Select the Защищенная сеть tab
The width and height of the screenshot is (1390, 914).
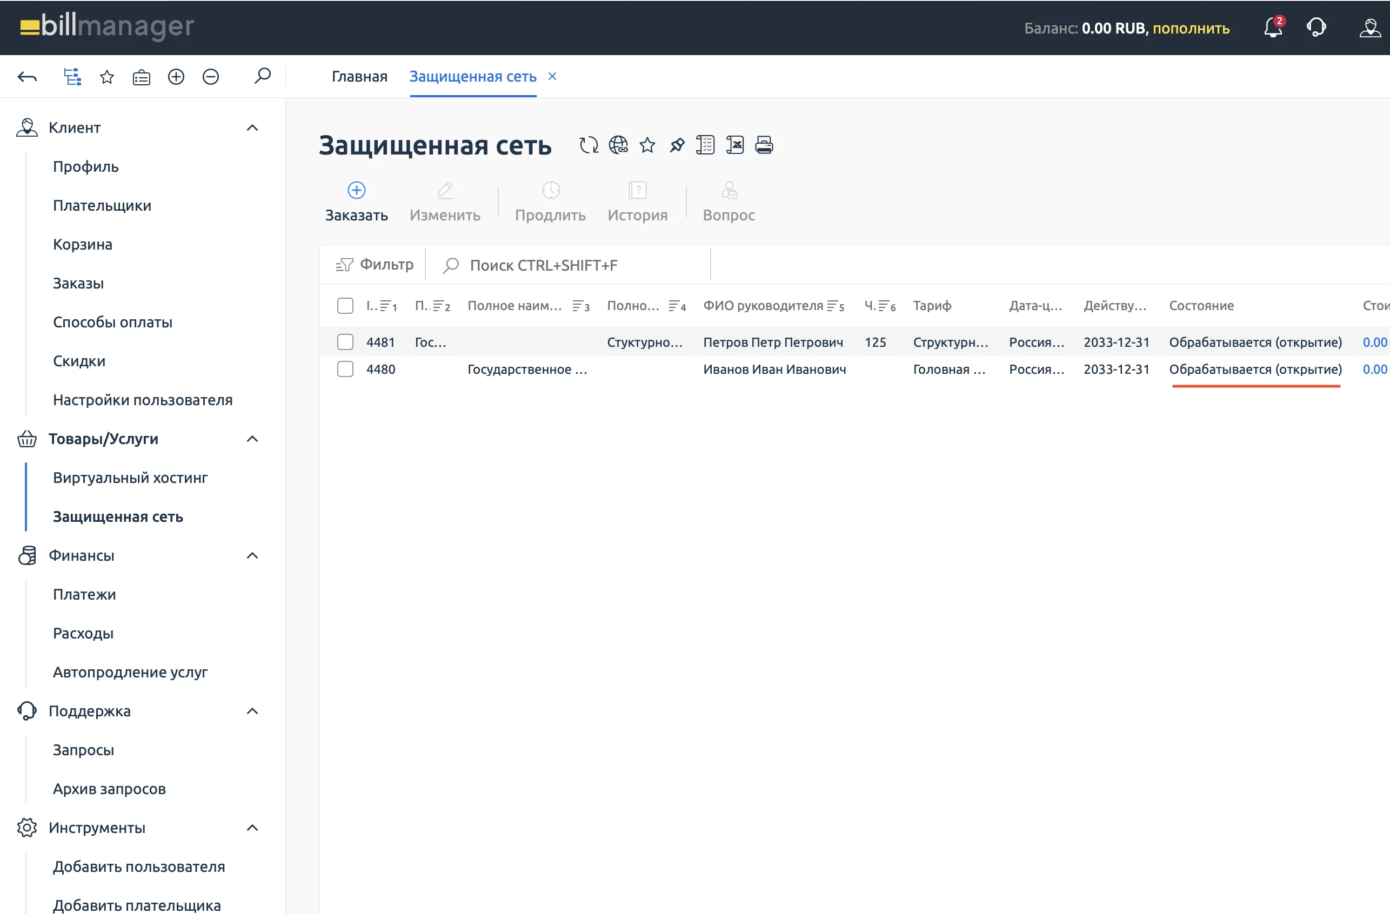coord(472,77)
